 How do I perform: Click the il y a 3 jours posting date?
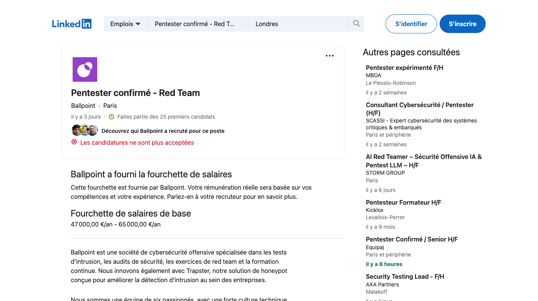coord(86,117)
